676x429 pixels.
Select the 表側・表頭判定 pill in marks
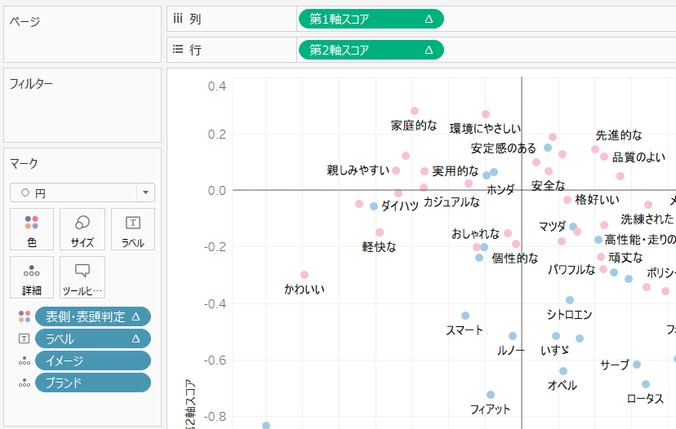[93, 316]
